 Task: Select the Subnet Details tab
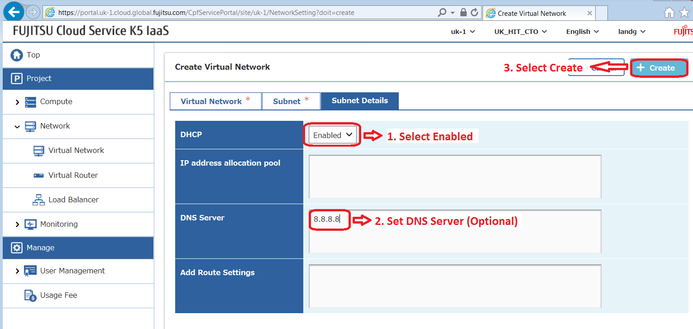(x=359, y=101)
